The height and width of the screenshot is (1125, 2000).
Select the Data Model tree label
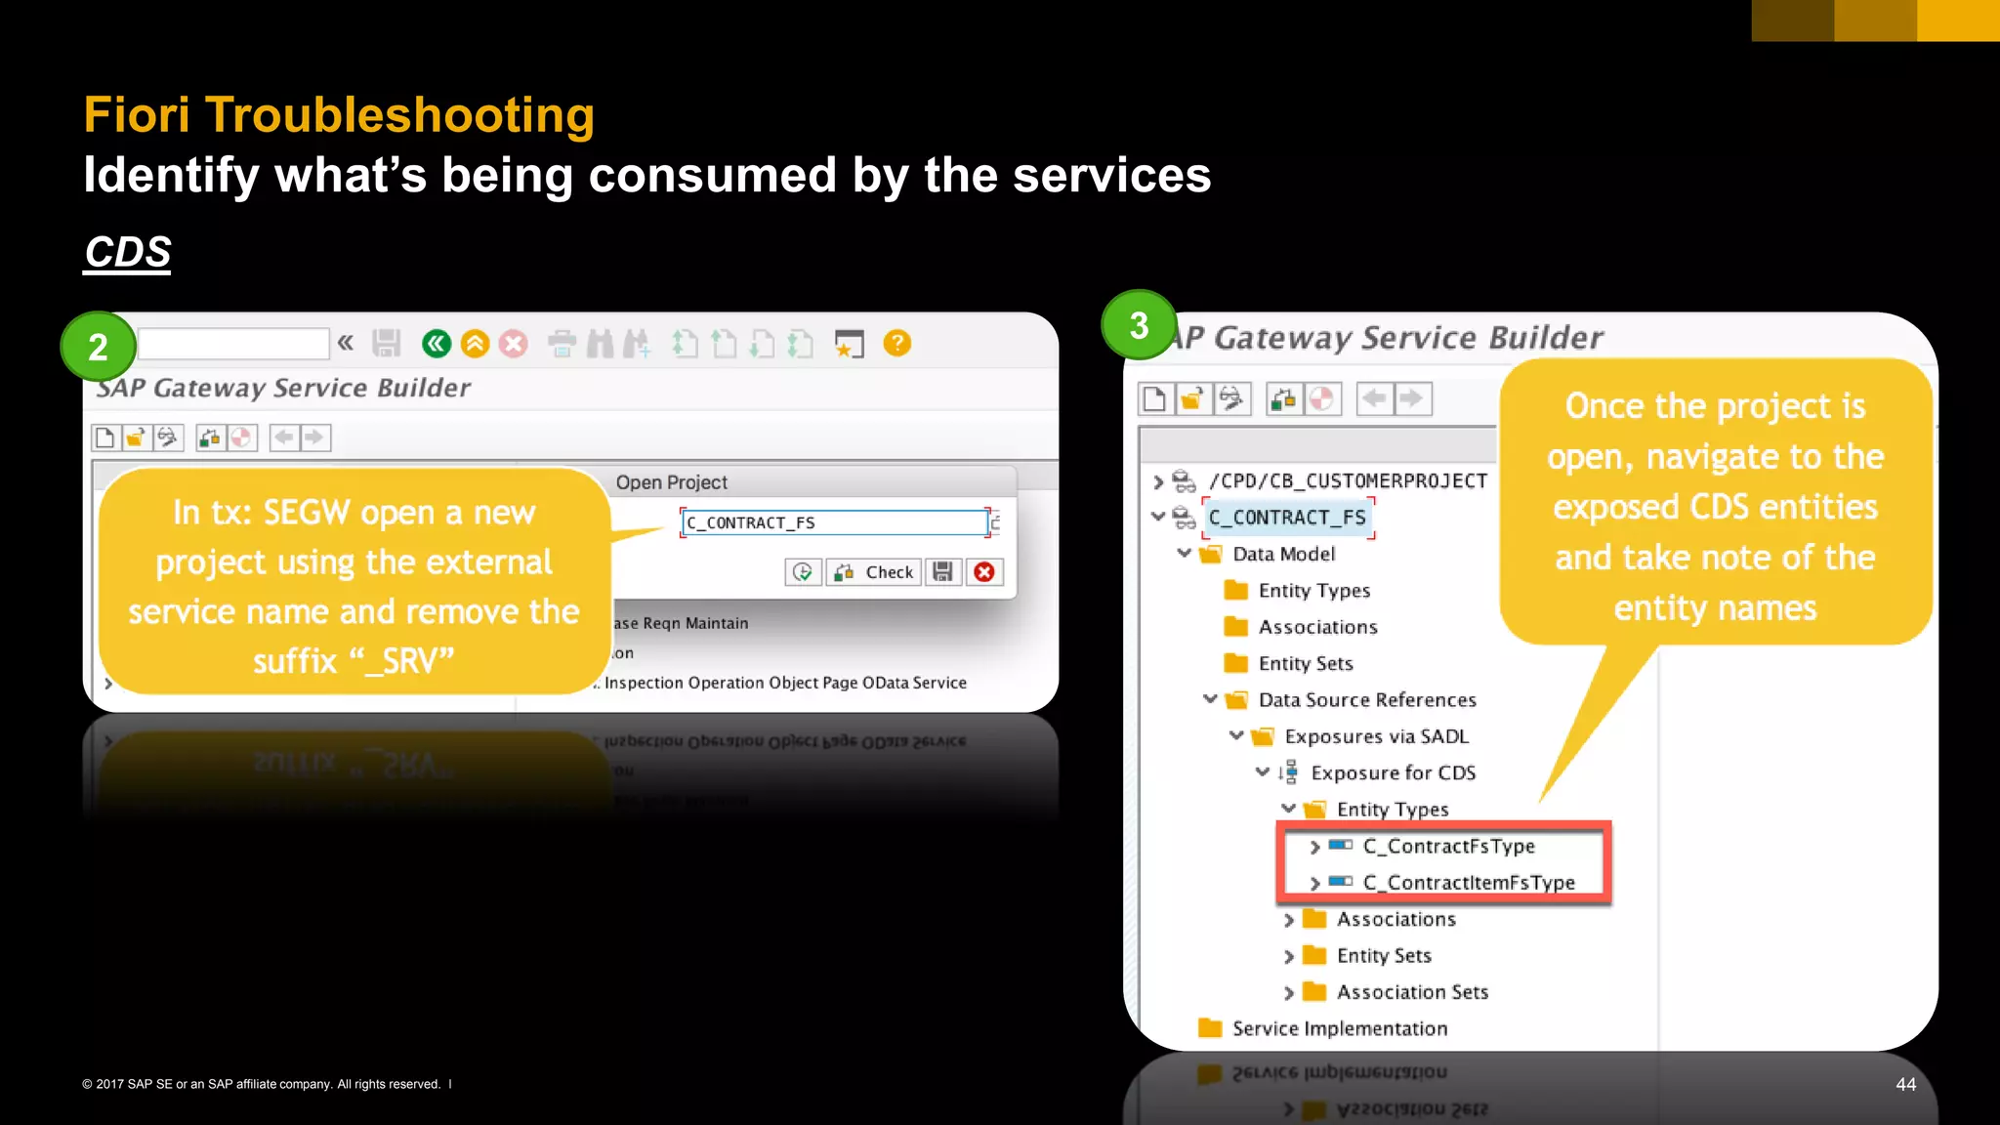tap(1284, 554)
